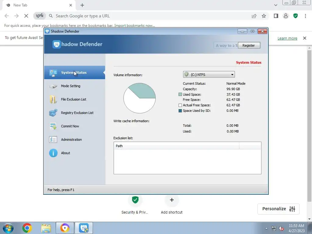Click the share page icon in Chrome

pyautogui.click(x=254, y=16)
